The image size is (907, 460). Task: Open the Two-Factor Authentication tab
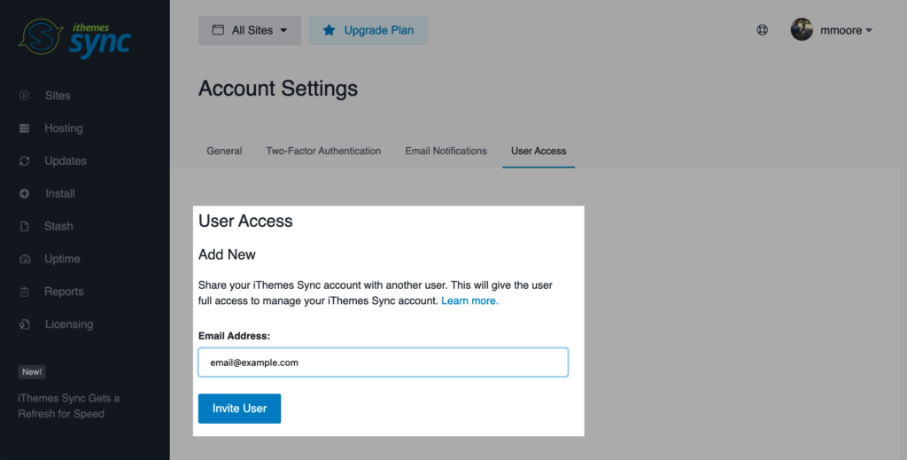[323, 151]
